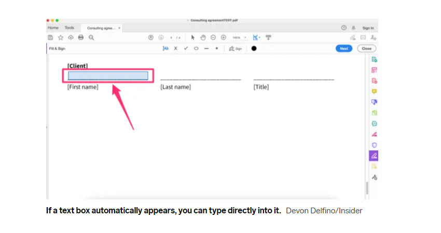This screenshot has width=441, height=233.
Task: Click the highlighted First name text field
Action: click(108, 76)
